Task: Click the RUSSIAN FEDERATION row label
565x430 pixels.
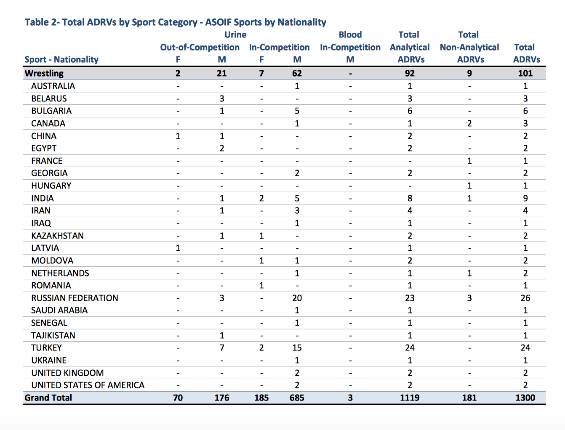Action: tap(75, 298)
